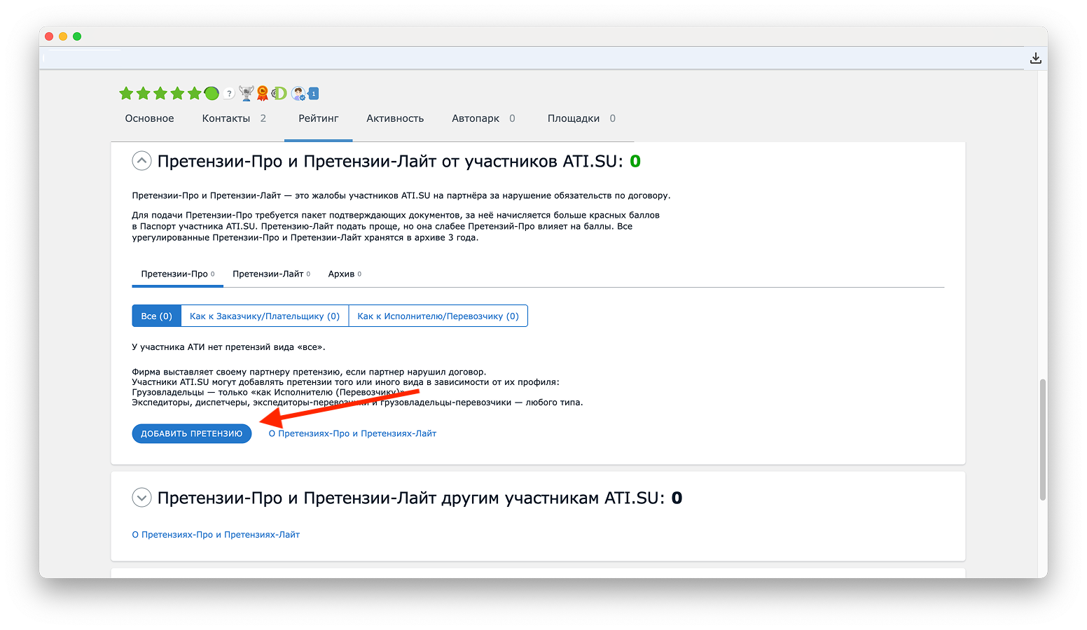Filter claims by "Как к Исполнителю/Перевозчику"
This screenshot has height=630, width=1087.
(x=438, y=316)
